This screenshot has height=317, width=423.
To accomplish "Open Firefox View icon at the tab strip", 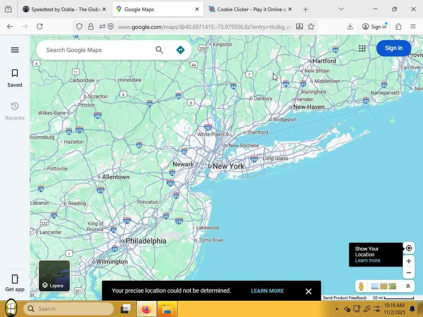I will coord(8,9).
